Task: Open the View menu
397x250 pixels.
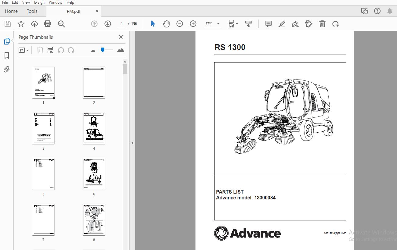Action: coord(26,2)
